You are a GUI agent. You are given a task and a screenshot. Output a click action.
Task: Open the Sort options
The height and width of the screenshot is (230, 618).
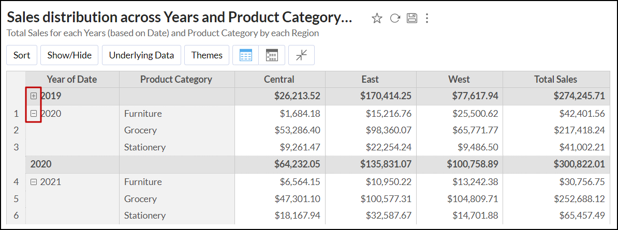click(22, 55)
